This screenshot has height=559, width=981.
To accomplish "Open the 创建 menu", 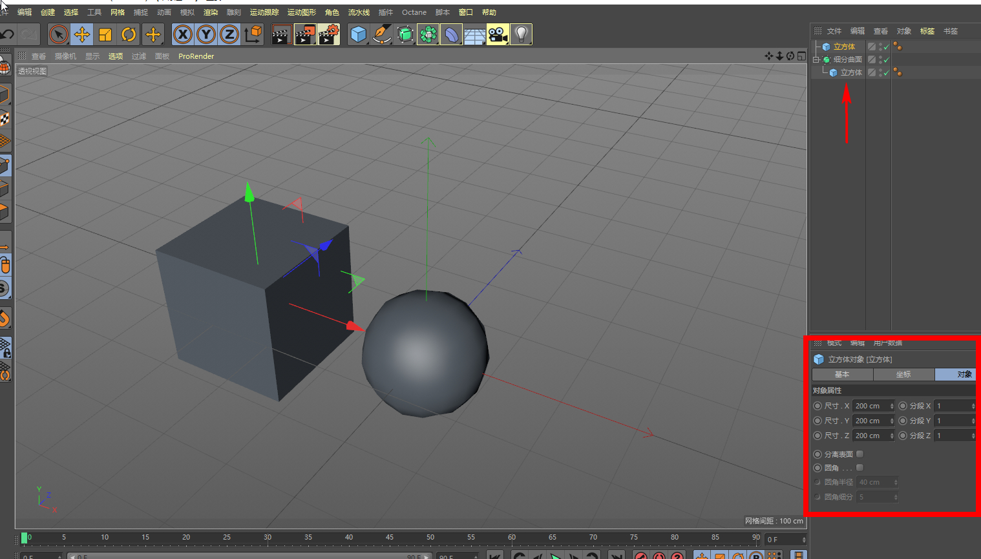I will (48, 12).
